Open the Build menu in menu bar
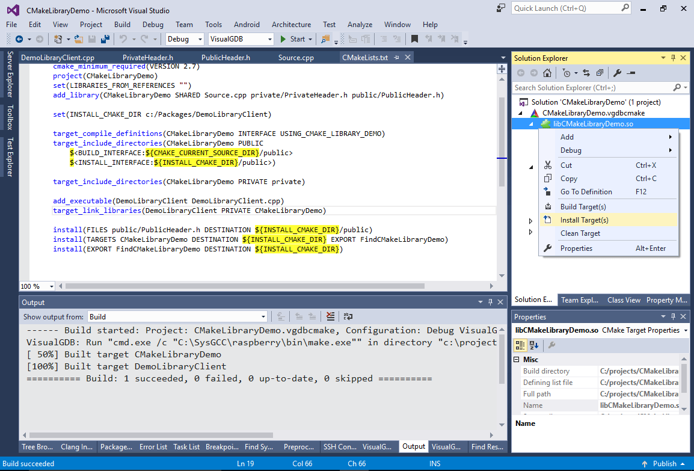Viewport: 694px width, 471px height. 122,24
